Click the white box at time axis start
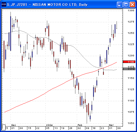Screen dimensions: 137x132 (x=4, y=127)
